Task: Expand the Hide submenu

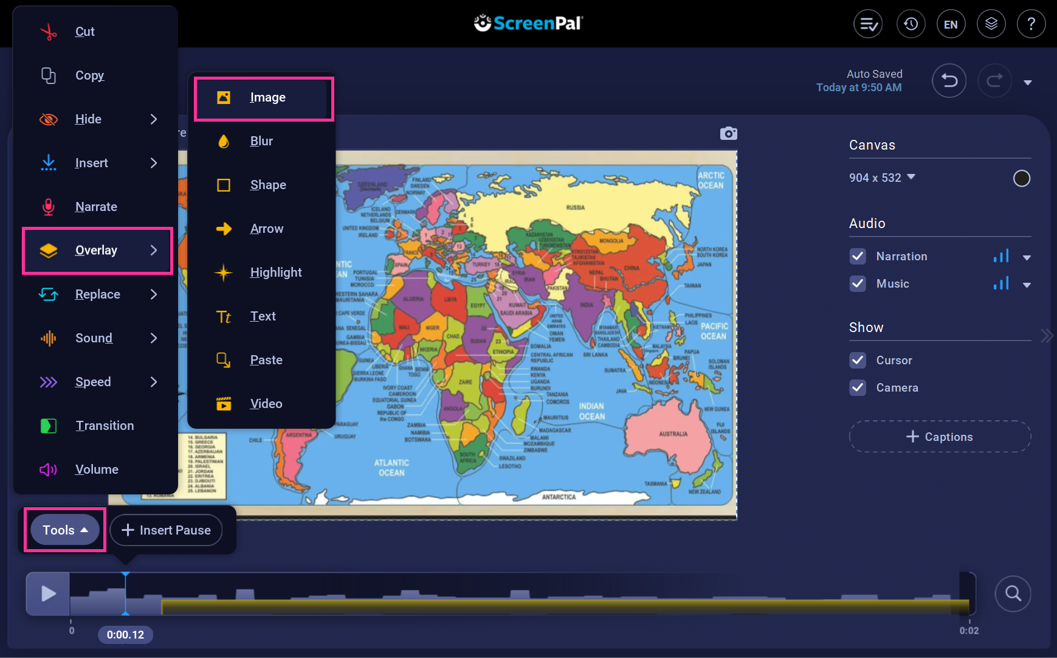Action: 154,119
